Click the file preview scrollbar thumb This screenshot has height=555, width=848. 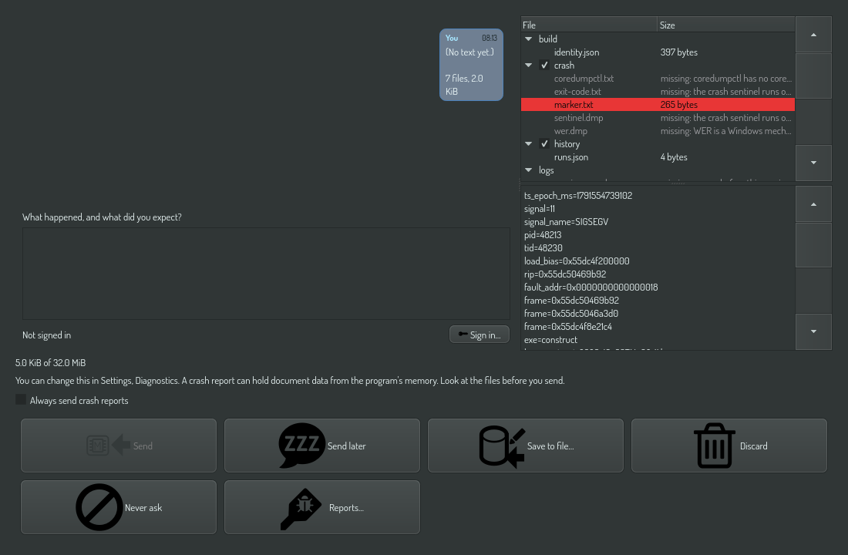coord(813,244)
